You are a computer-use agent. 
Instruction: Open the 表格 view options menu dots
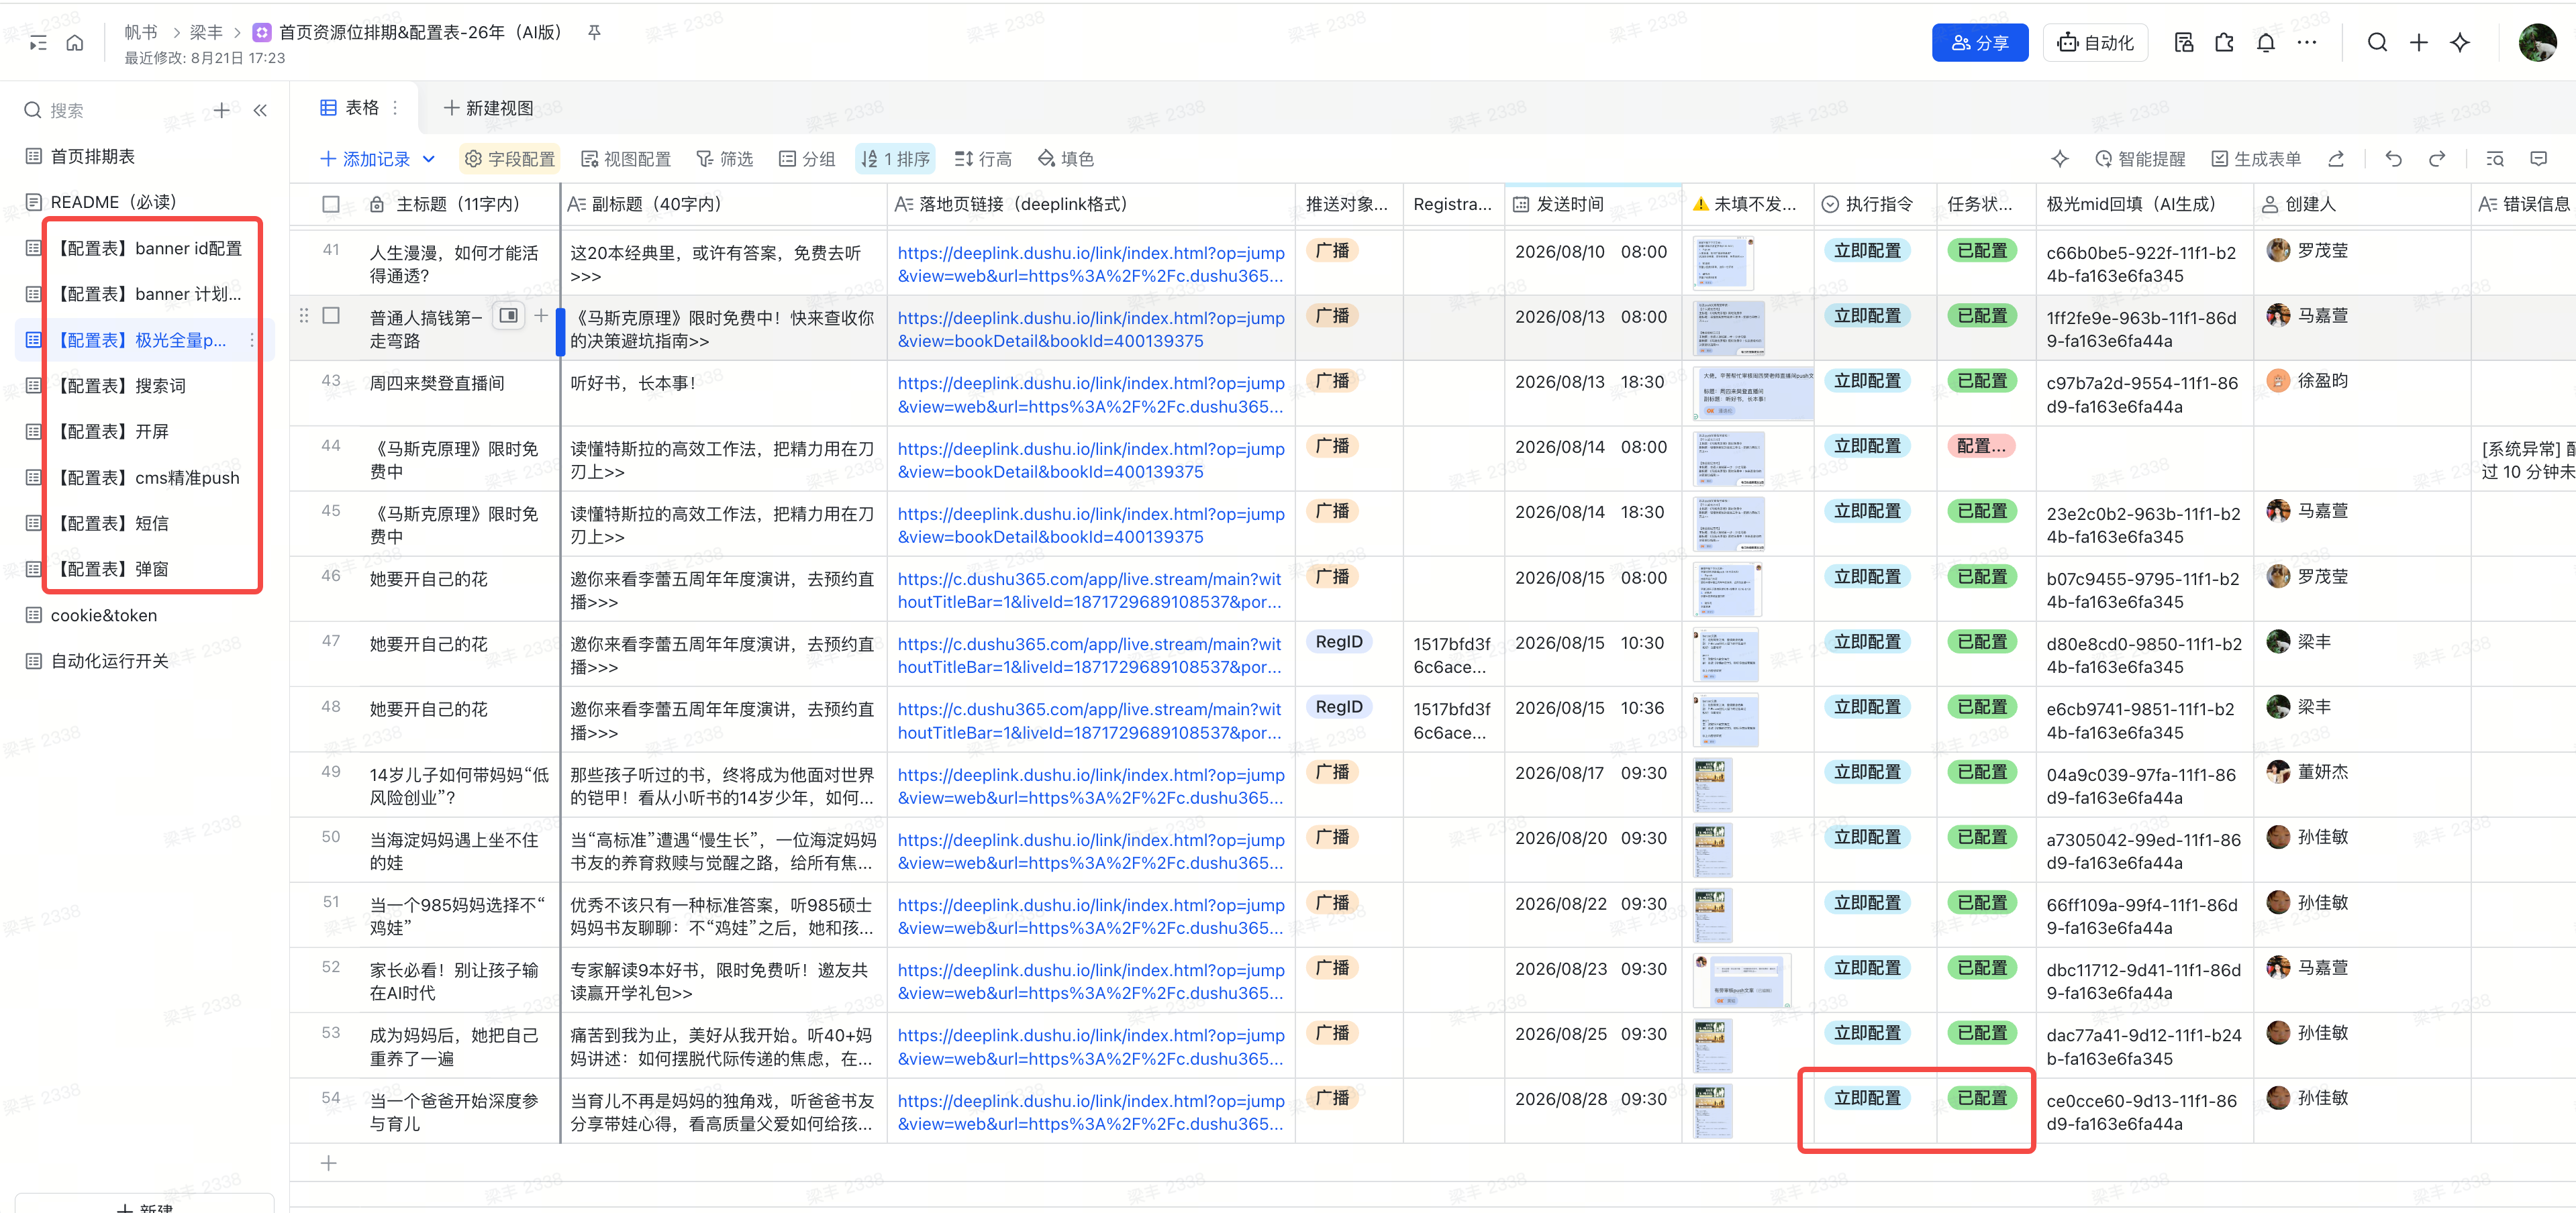(x=396, y=108)
